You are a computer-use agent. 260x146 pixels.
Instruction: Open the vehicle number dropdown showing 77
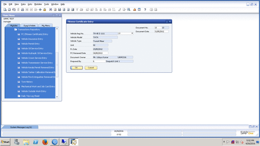132,34
